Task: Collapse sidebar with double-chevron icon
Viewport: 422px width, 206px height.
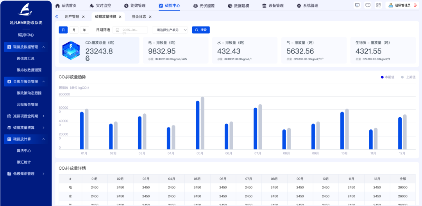Action: click(57, 17)
